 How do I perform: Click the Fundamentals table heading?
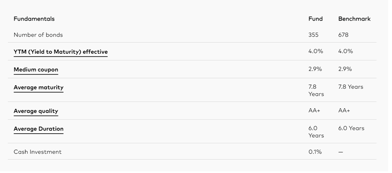[x=34, y=19]
